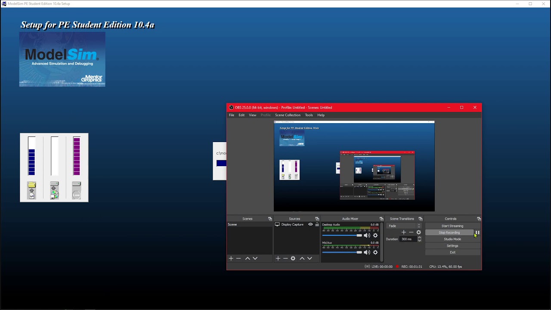551x310 pixels.
Task: Toggle lock on Display Capture source
Action: tap(317, 224)
